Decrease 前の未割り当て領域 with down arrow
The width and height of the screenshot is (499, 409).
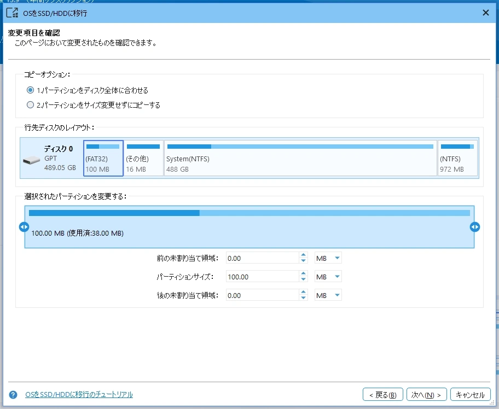click(x=303, y=261)
